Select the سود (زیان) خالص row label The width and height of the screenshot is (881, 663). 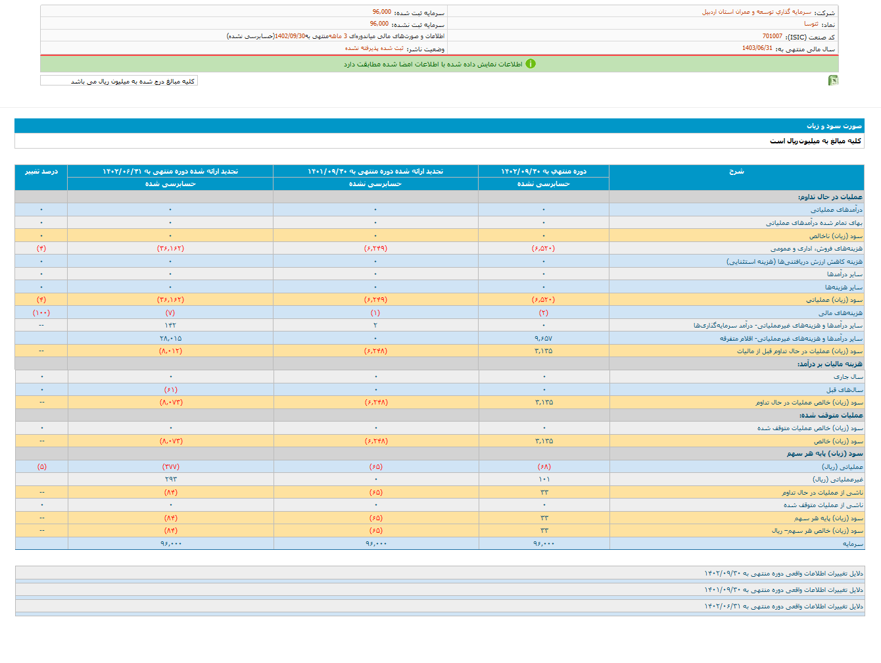838,441
